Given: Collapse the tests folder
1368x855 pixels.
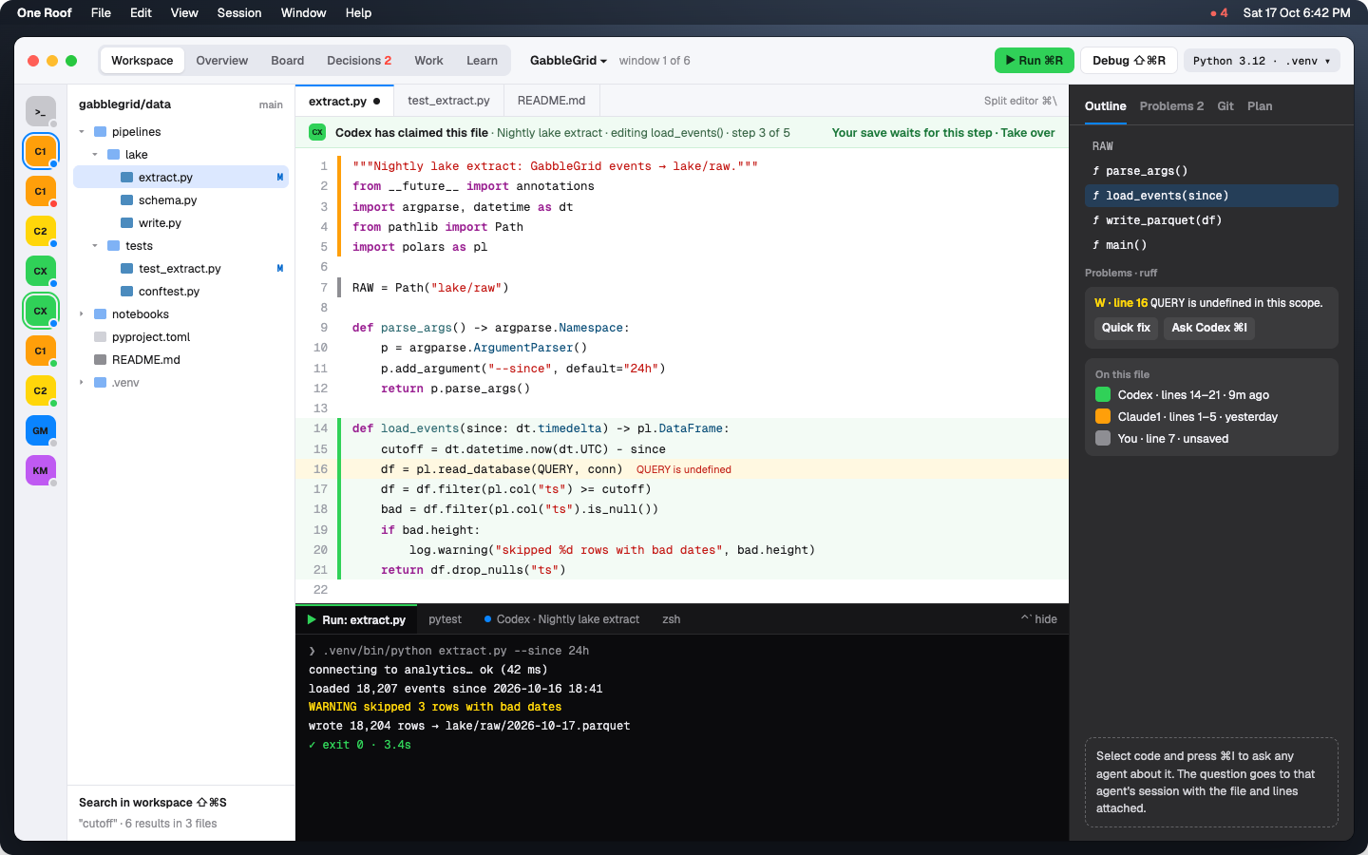Looking at the screenshot, I should (95, 246).
